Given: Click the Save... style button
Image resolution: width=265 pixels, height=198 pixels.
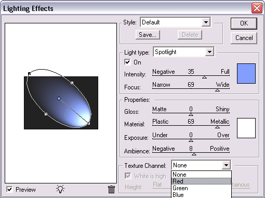Looking at the screenshot, I should click(x=148, y=35).
